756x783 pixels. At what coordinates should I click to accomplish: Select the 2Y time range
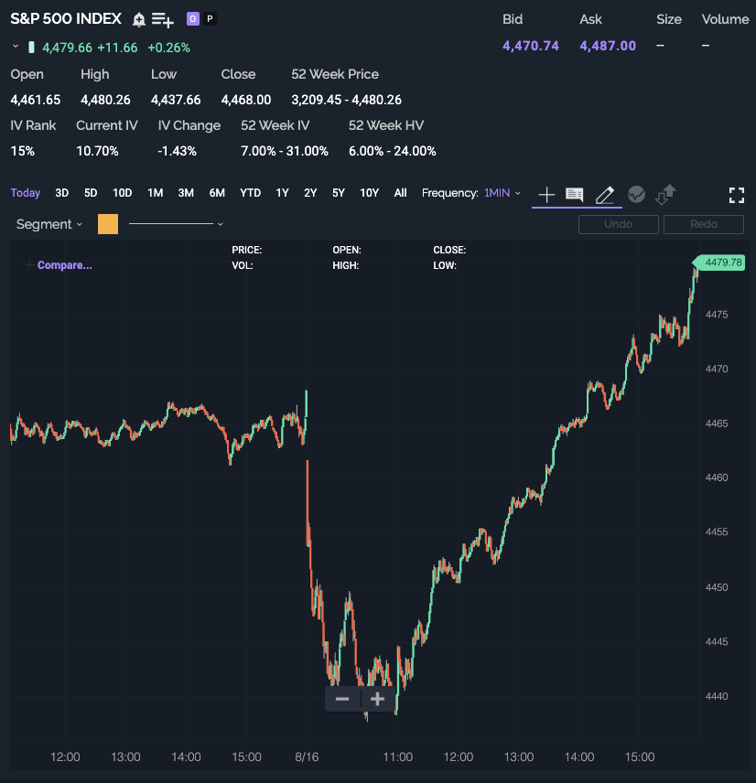coord(310,193)
